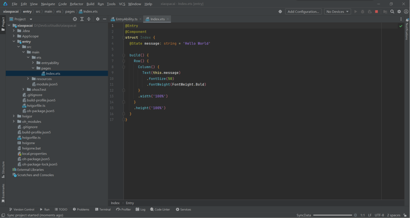Open the Terminal tool window
The width and height of the screenshot is (410, 218).
[x=103, y=209]
